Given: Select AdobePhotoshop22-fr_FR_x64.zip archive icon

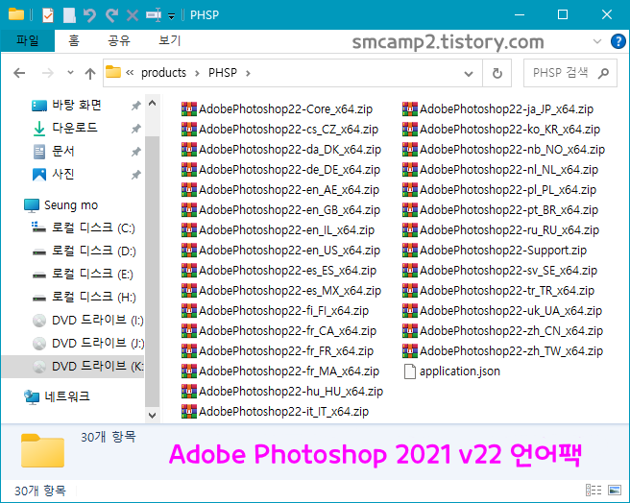Looking at the screenshot, I should 189,350.
